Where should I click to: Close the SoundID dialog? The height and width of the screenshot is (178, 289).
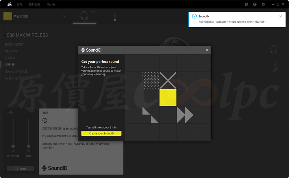click(207, 50)
